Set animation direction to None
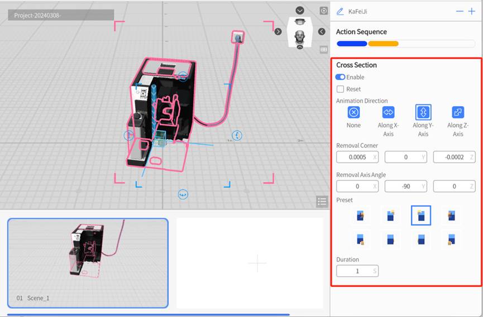483x317 pixels. click(353, 112)
